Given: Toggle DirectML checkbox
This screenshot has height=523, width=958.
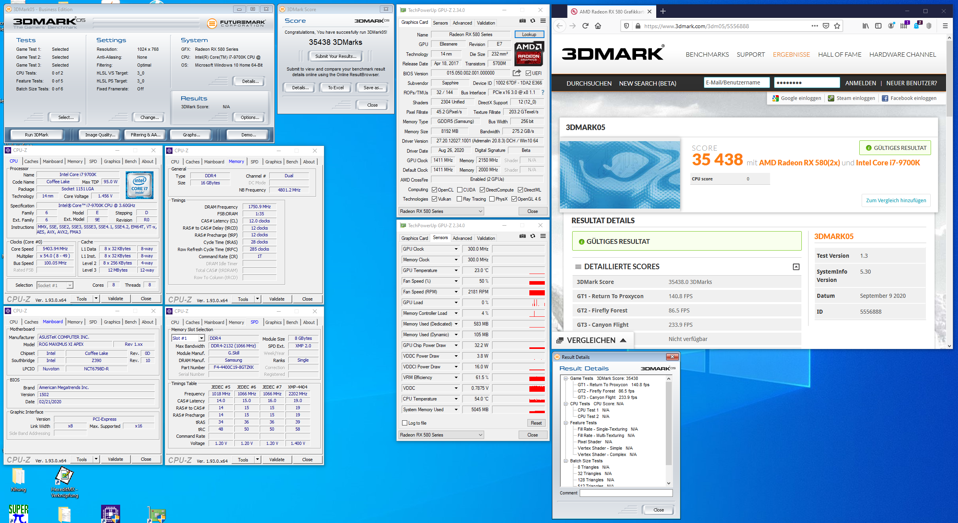Looking at the screenshot, I should pos(520,190).
